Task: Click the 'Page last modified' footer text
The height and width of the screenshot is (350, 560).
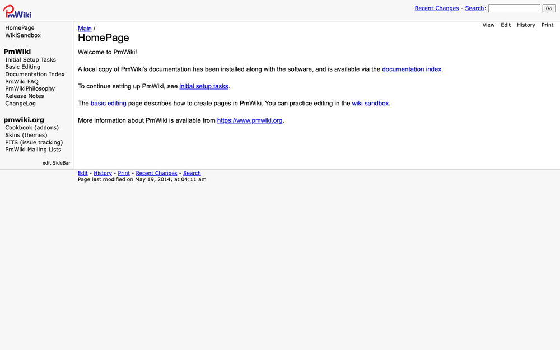Action: tap(142, 179)
